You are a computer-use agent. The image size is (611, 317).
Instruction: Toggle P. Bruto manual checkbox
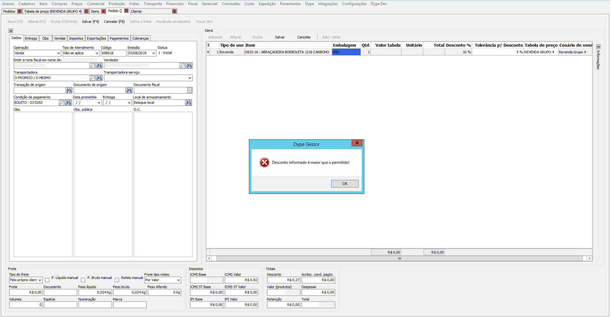pos(83,280)
